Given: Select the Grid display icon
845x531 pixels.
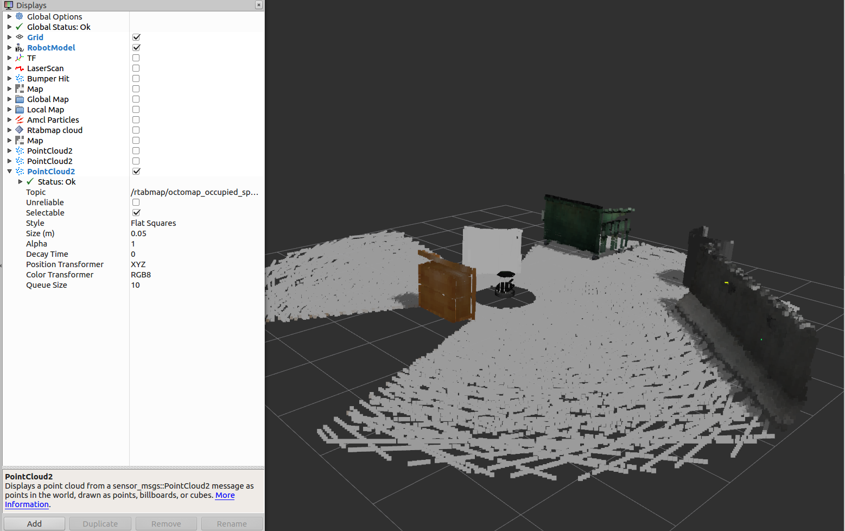Looking at the screenshot, I should pos(19,37).
